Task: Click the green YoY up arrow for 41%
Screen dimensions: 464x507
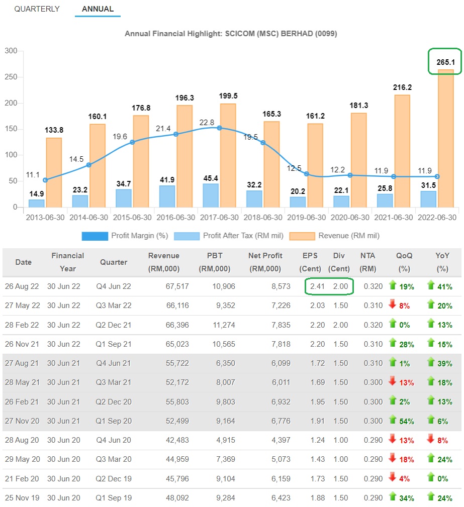Action: coord(431,285)
